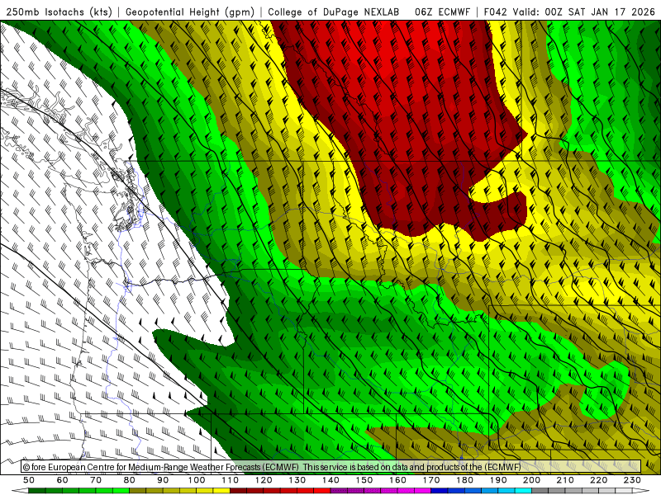Click the legend value '190'

click(498, 480)
